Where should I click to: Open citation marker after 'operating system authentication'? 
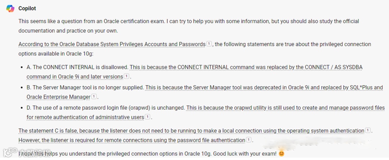[367, 130]
